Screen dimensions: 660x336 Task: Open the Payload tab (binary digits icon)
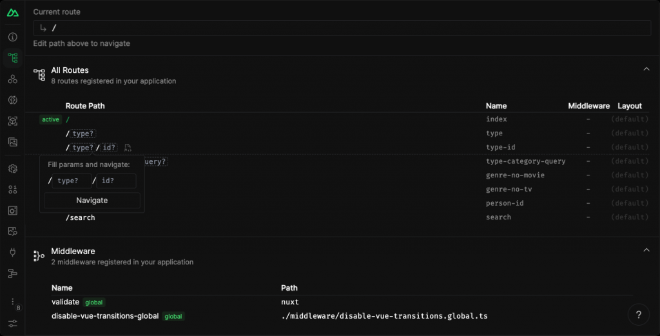click(13, 190)
